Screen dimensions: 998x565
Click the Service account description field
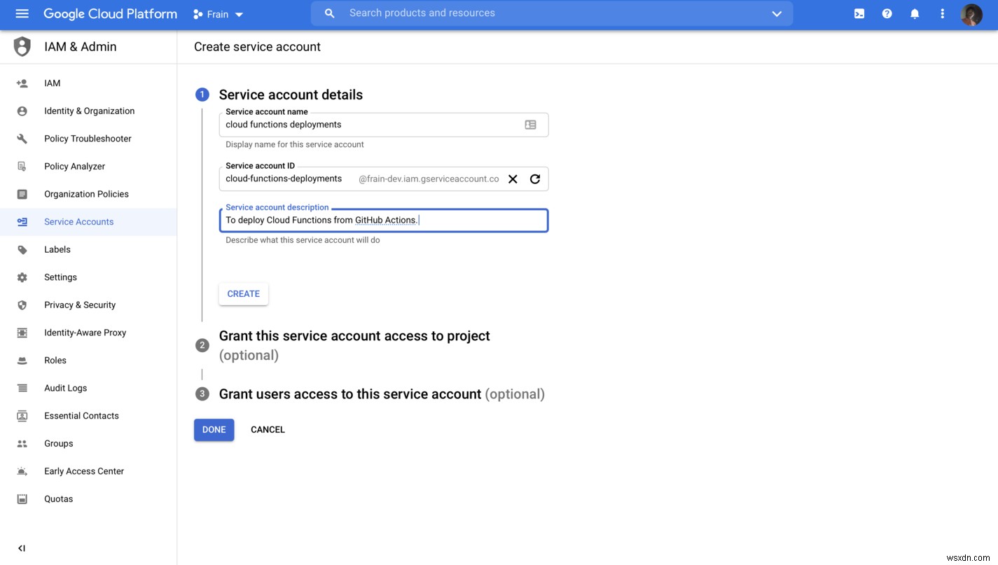click(384, 220)
